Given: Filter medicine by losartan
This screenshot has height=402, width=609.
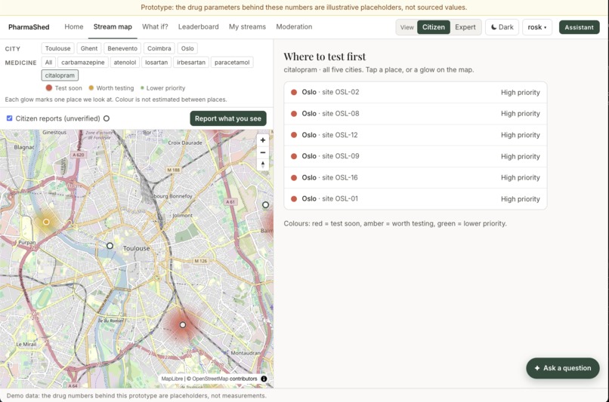Looking at the screenshot, I should point(156,63).
